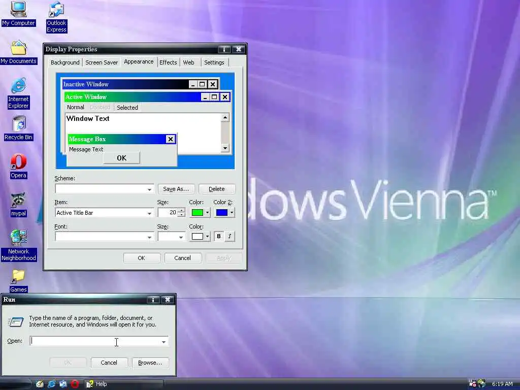Click the Selected menu item in preview
The image size is (520, 390).
click(x=127, y=108)
